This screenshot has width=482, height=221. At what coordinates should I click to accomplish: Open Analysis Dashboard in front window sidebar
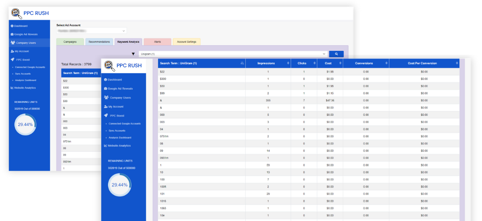pyautogui.click(x=120, y=137)
